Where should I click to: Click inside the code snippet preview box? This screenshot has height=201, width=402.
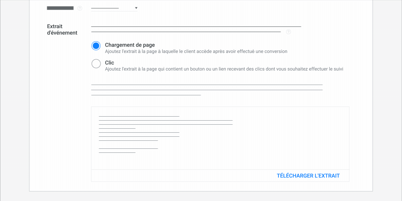click(x=220, y=137)
